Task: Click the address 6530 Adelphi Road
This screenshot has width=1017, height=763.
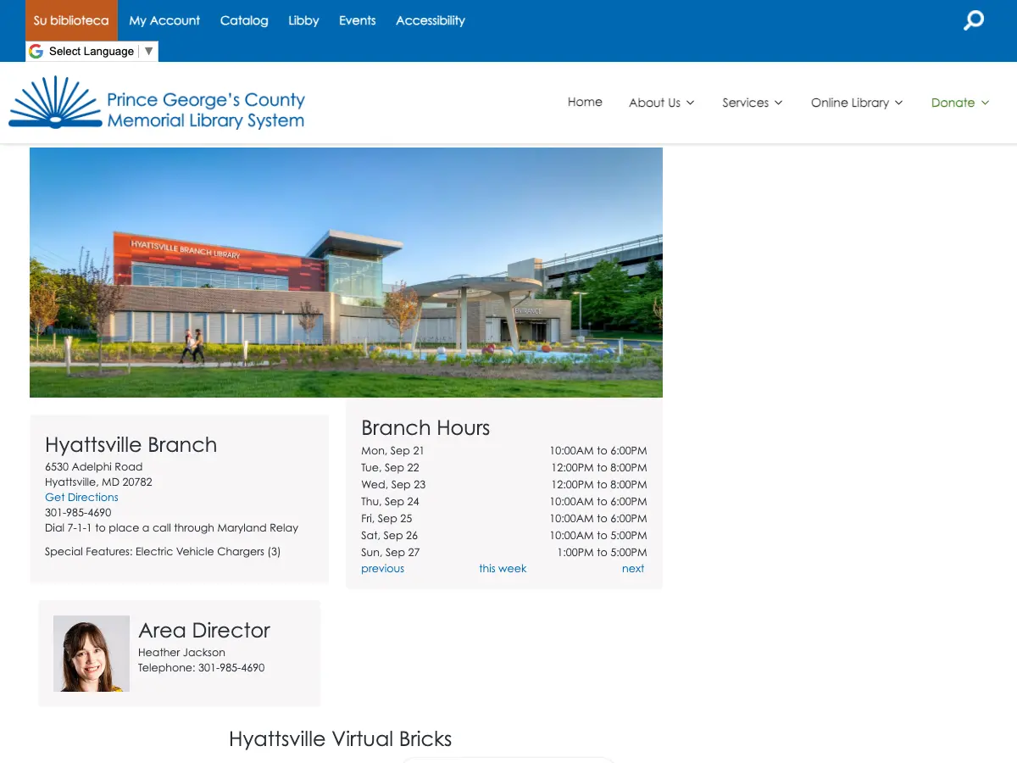Action: pyautogui.click(x=93, y=467)
